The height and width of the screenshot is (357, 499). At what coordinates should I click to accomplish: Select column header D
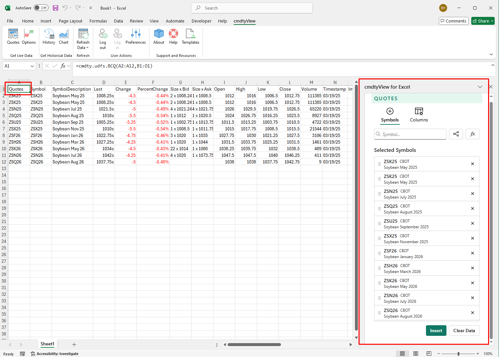[104, 82]
